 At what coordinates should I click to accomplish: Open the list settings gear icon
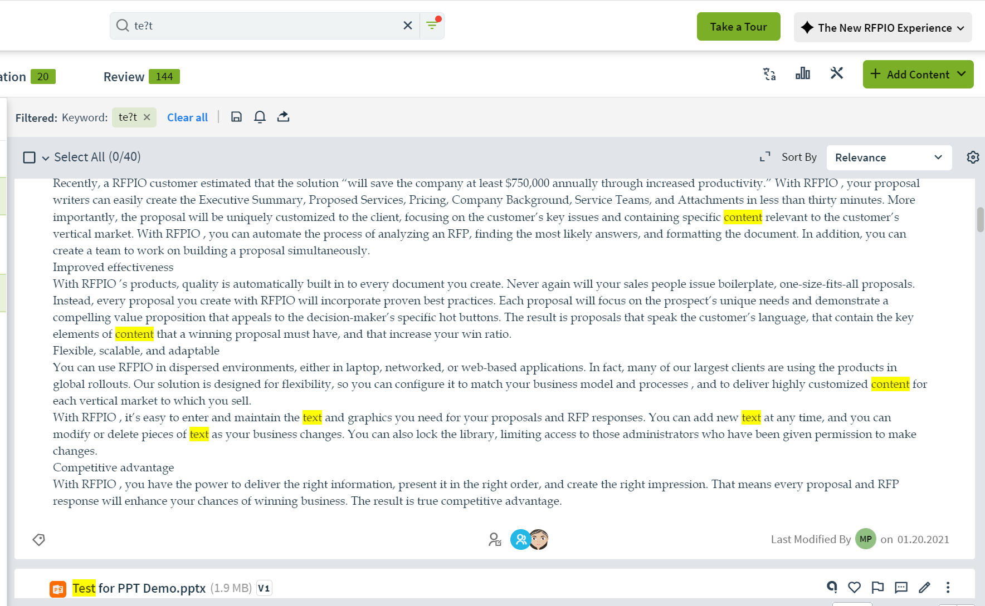(973, 157)
